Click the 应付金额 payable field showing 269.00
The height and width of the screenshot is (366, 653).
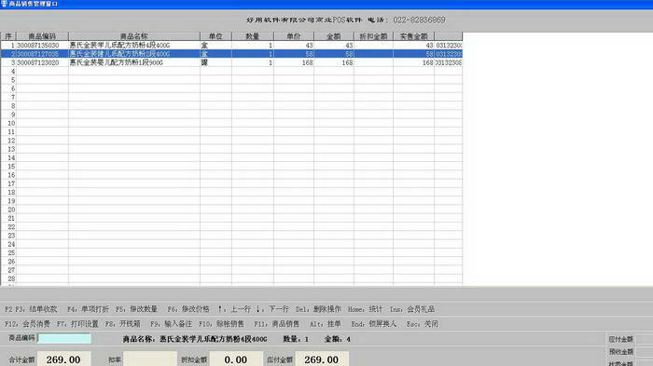click(322, 359)
